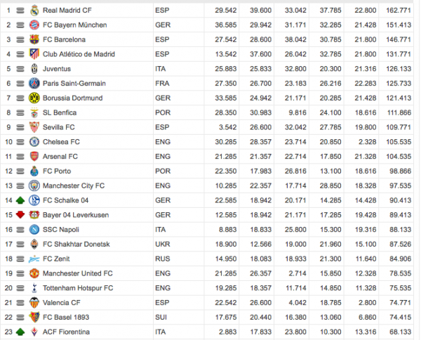Image resolution: width=421 pixels, height=340 pixels.
Task: Click the Real Madrid CF crest
Action: [34, 10]
